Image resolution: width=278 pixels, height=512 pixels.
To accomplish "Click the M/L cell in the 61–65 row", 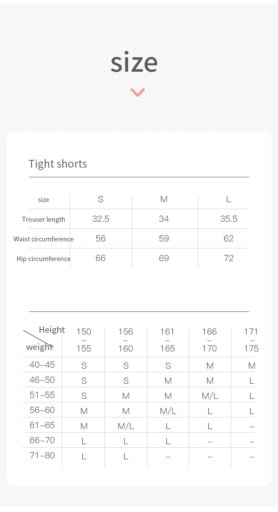I will [x=126, y=426].
